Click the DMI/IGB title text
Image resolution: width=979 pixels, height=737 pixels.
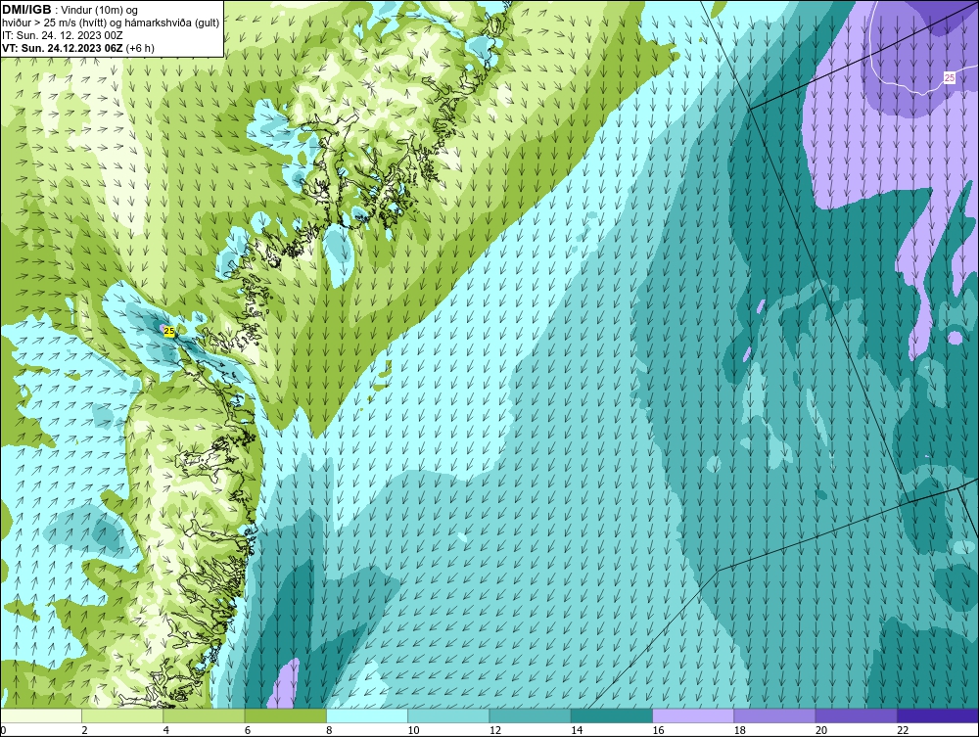(26, 10)
